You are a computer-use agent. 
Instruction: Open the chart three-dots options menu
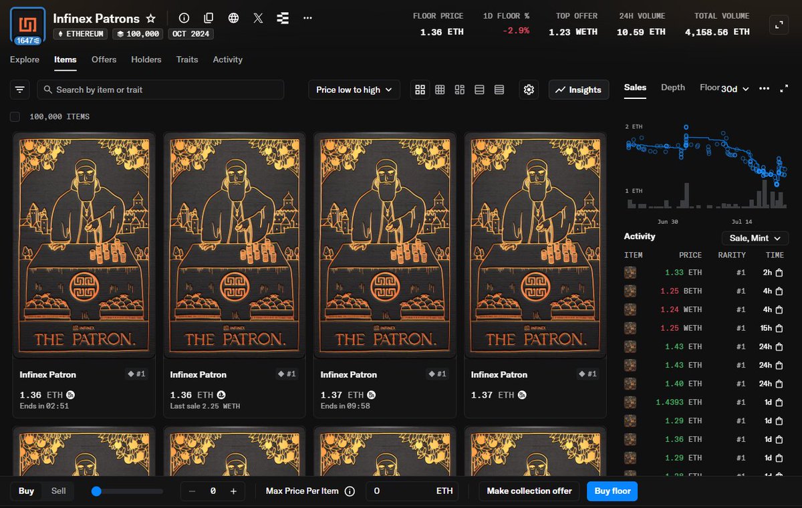pyautogui.click(x=765, y=89)
